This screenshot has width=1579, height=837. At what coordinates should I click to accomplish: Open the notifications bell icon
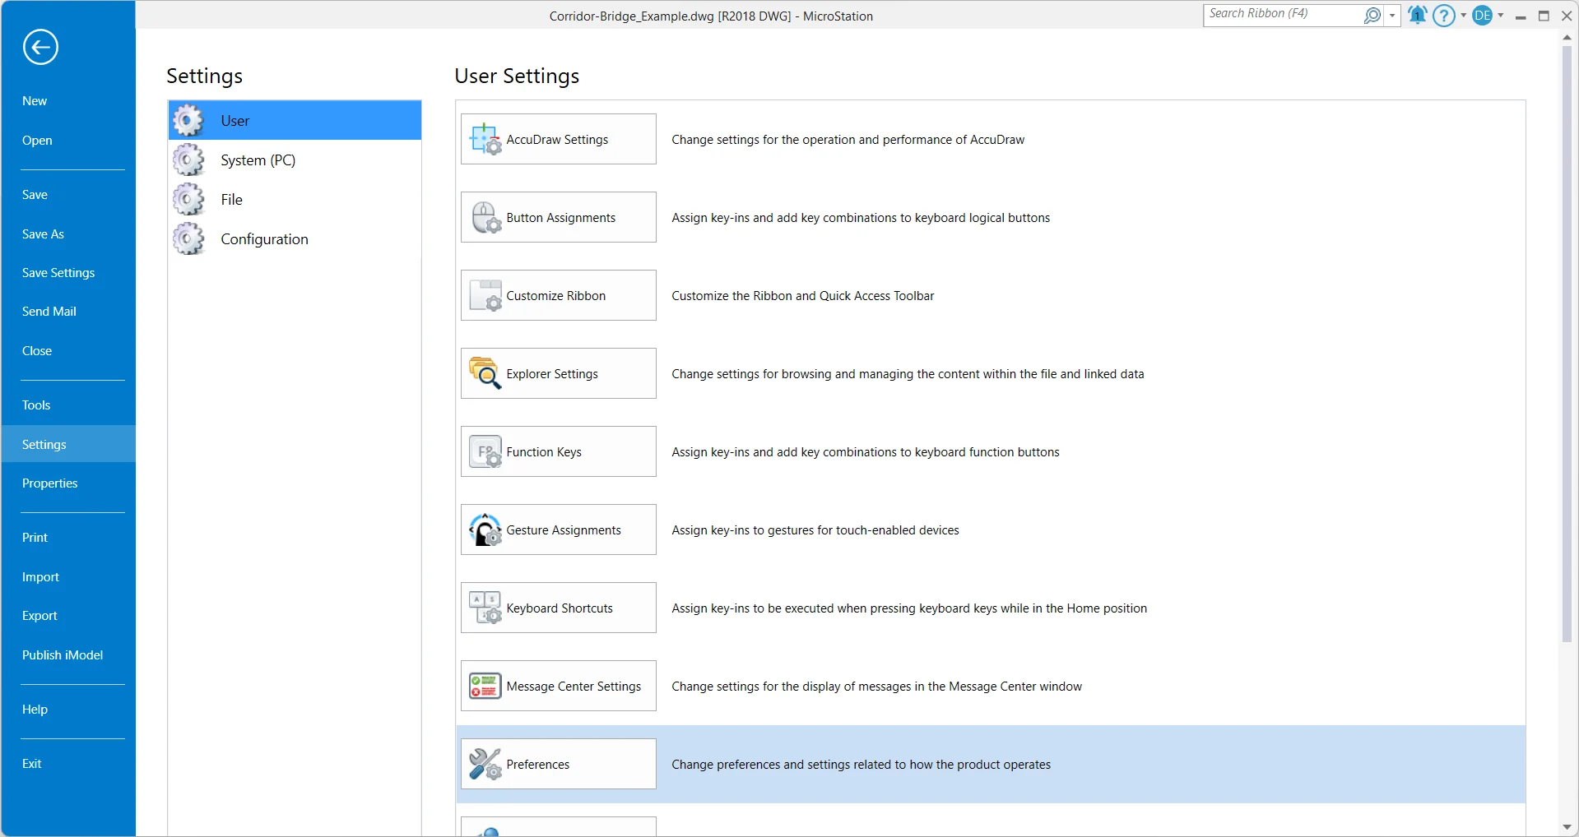pyautogui.click(x=1417, y=15)
